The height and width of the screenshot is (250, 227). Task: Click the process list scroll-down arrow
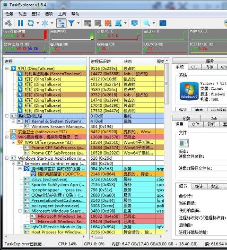[x=166, y=231]
